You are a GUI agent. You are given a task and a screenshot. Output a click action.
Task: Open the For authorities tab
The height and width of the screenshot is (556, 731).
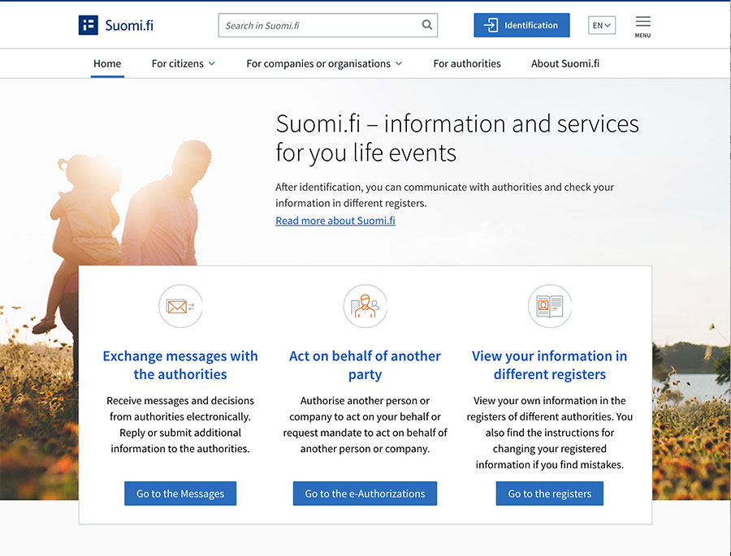click(x=467, y=63)
